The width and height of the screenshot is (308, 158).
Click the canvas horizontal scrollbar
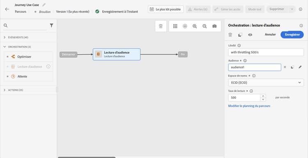87,157
